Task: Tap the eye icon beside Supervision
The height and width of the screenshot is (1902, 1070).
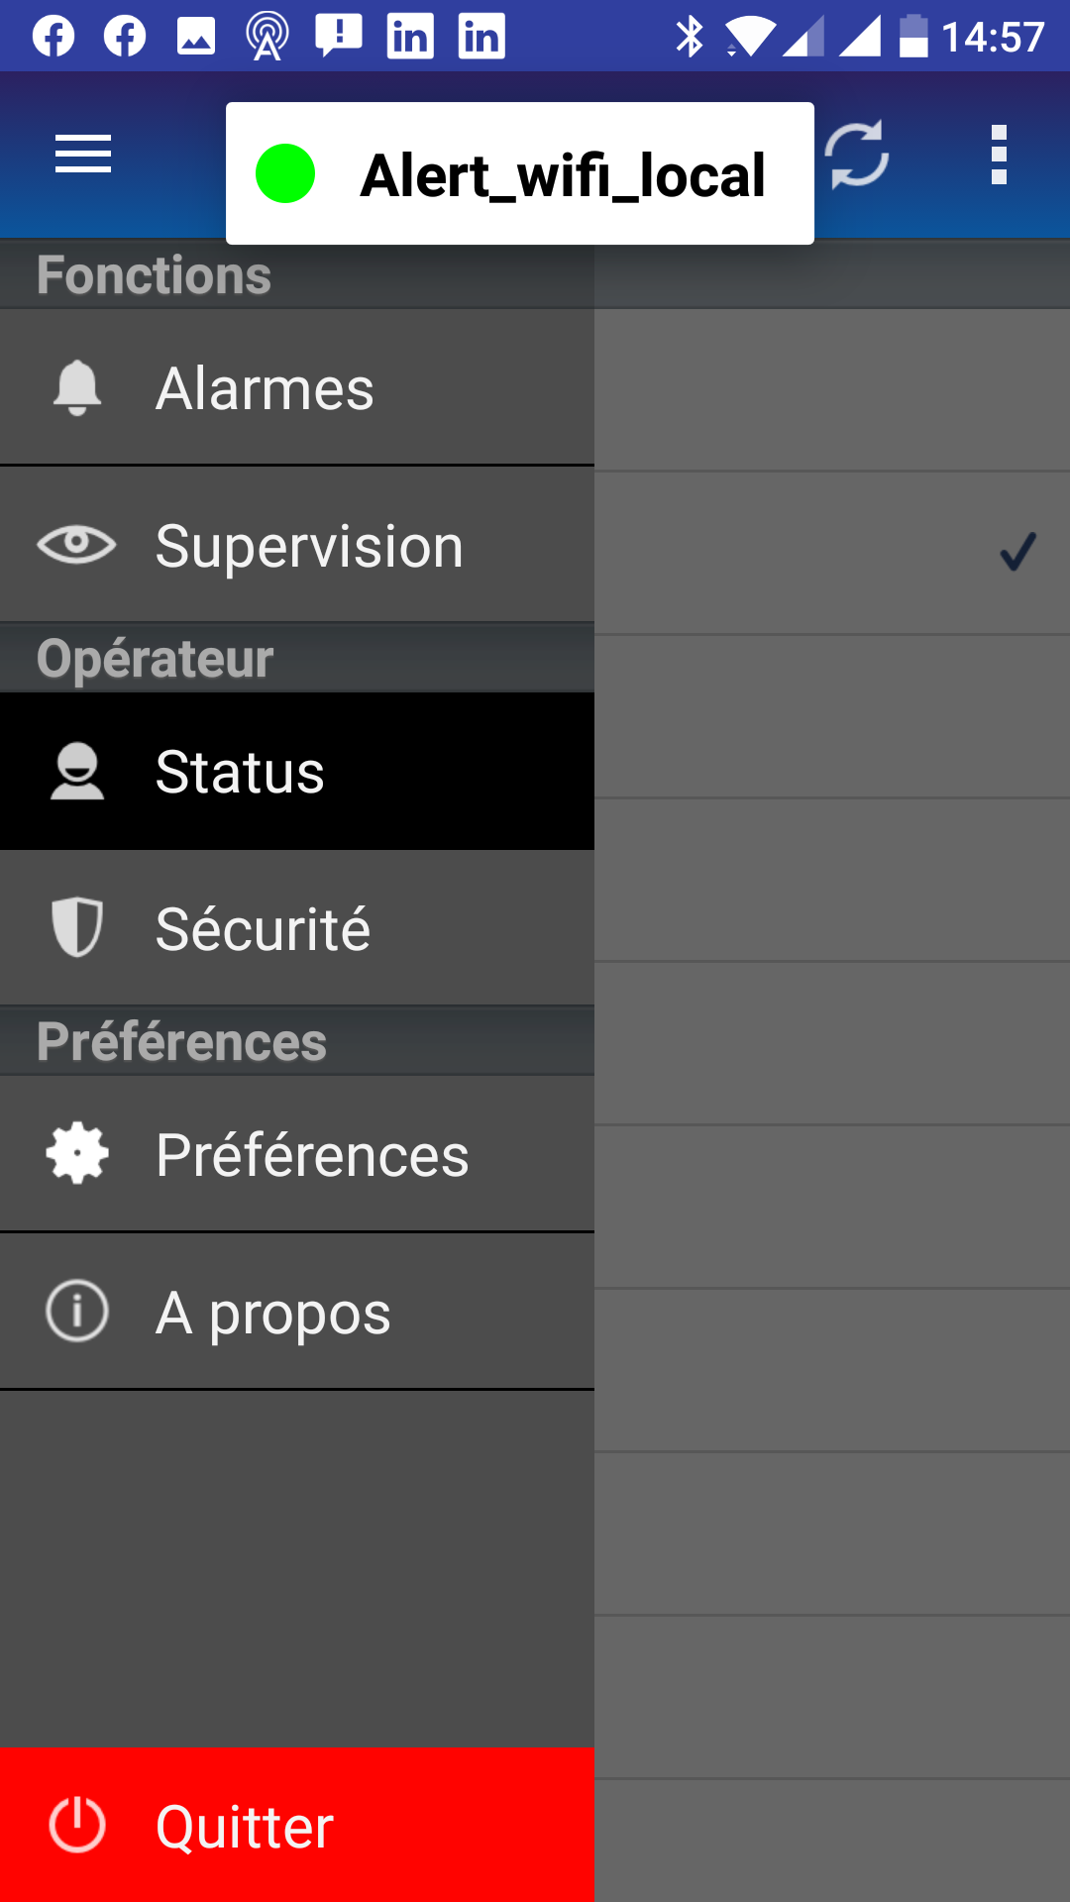Action: [77, 545]
